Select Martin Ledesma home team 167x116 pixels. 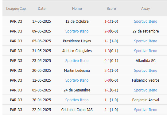coord(77,71)
